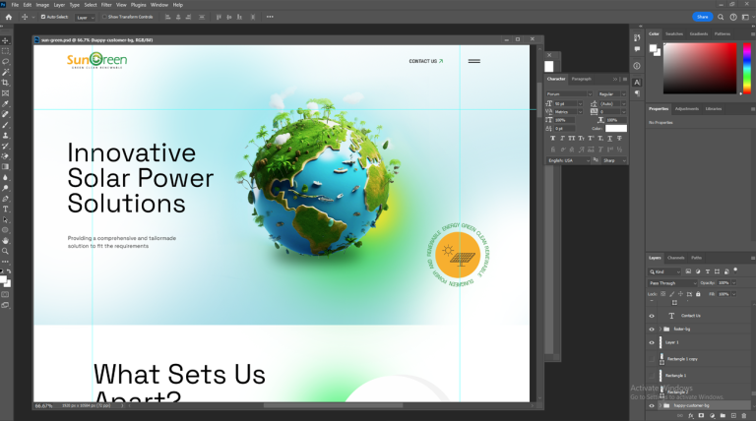Screen dimensions: 756x421
Task: Select the Zoom tool in toolbar
Action: click(5, 251)
